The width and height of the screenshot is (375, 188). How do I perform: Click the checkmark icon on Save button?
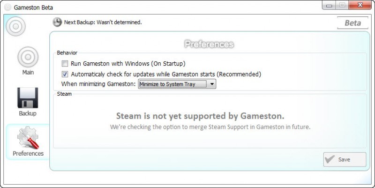point(330,159)
